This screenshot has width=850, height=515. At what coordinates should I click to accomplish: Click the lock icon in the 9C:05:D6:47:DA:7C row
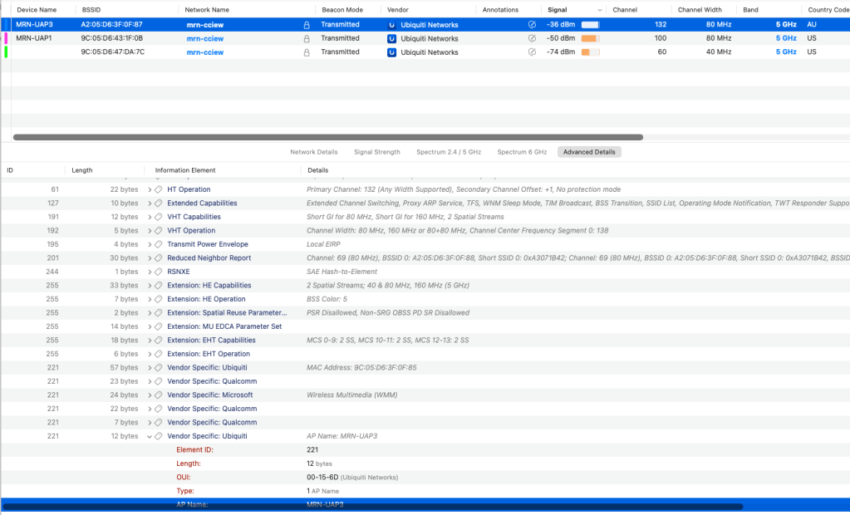click(x=307, y=52)
